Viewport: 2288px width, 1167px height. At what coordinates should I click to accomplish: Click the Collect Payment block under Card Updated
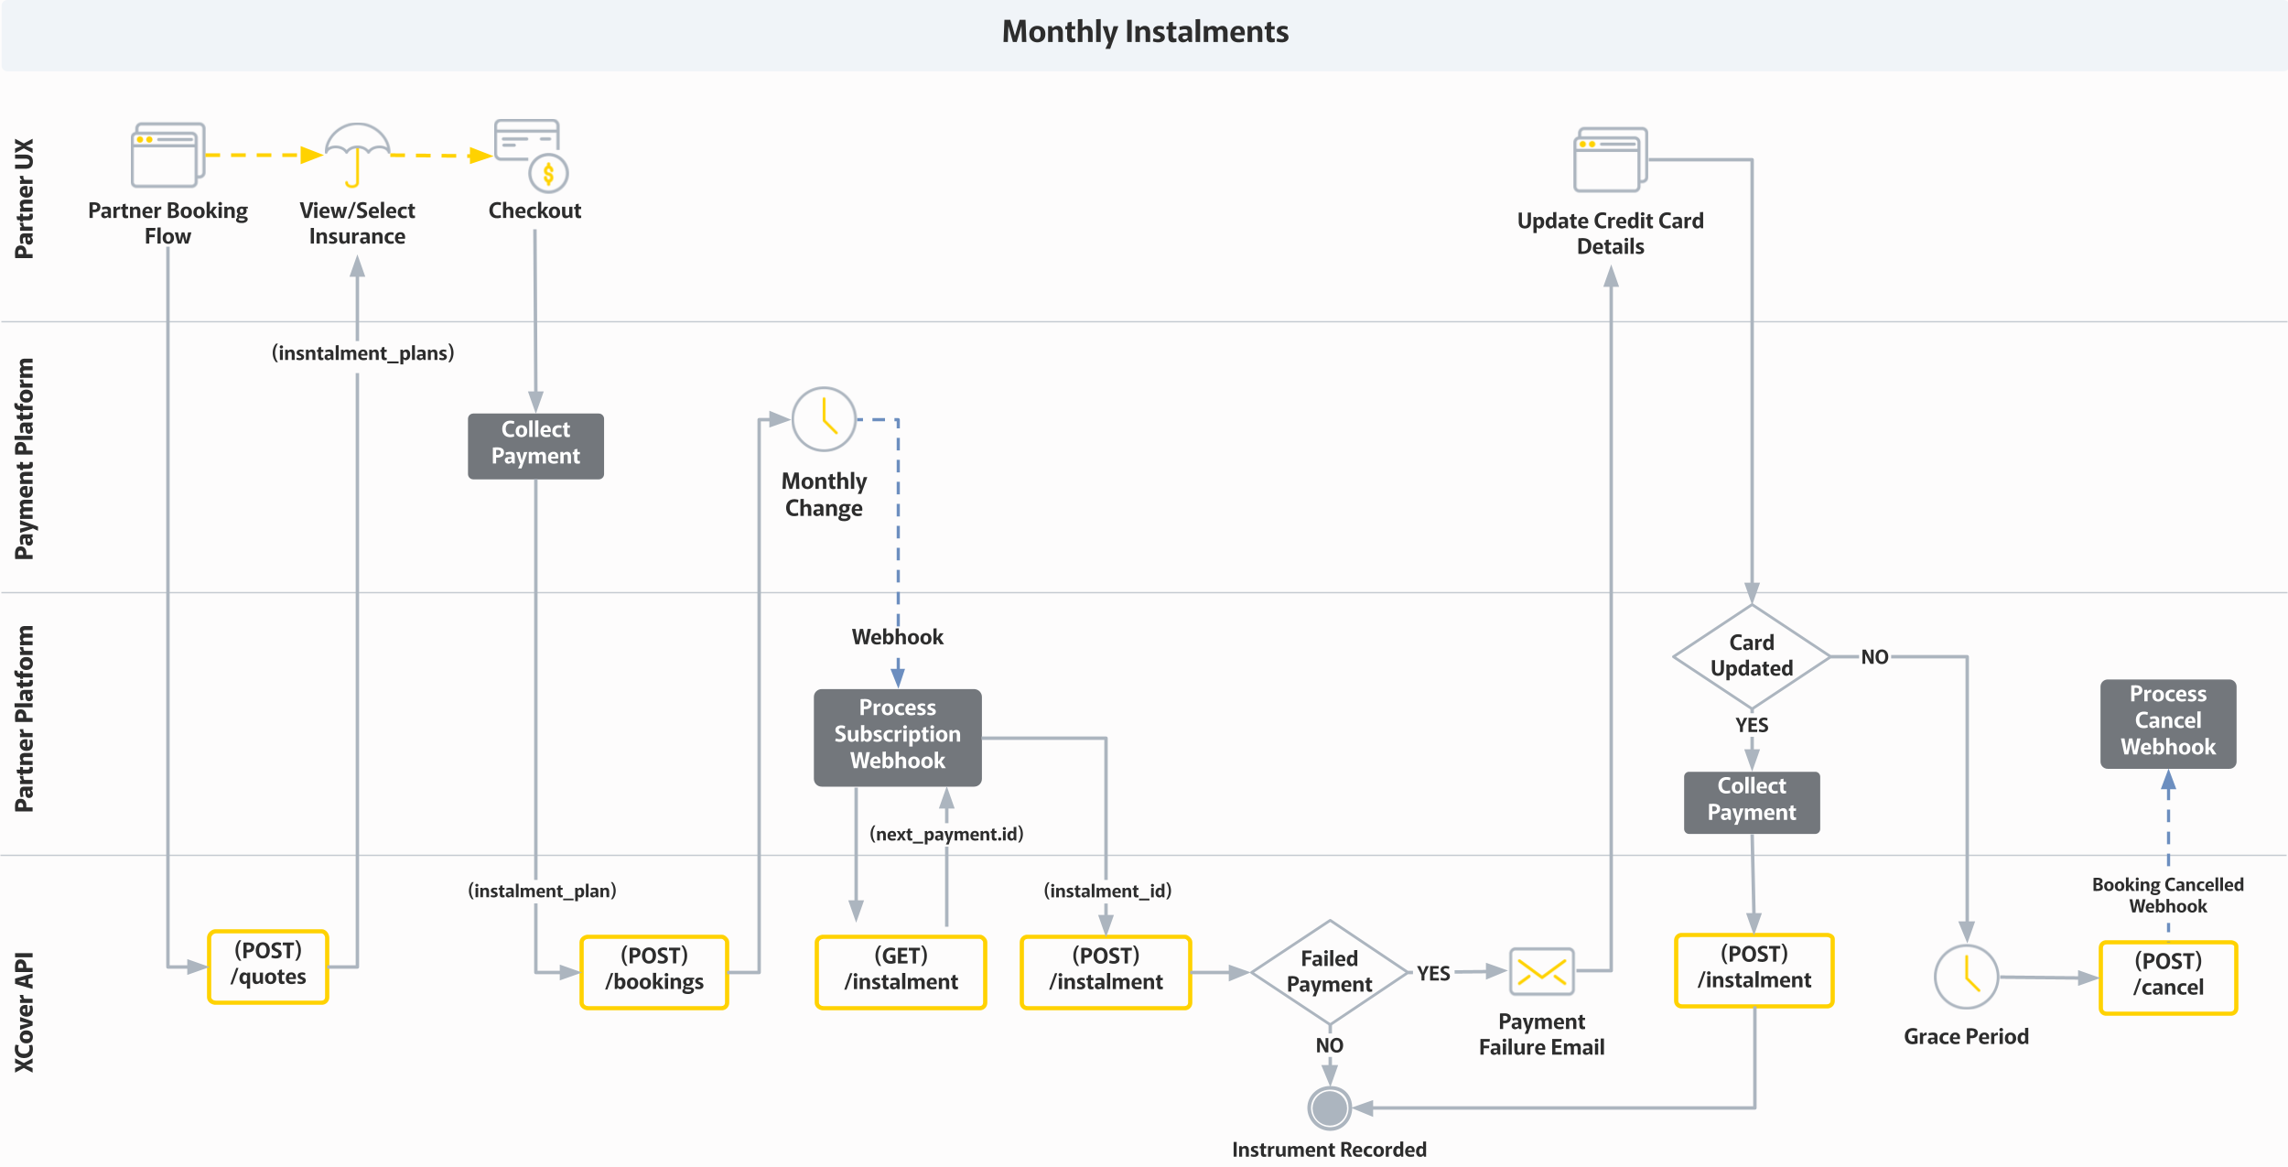coord(1751,801)
